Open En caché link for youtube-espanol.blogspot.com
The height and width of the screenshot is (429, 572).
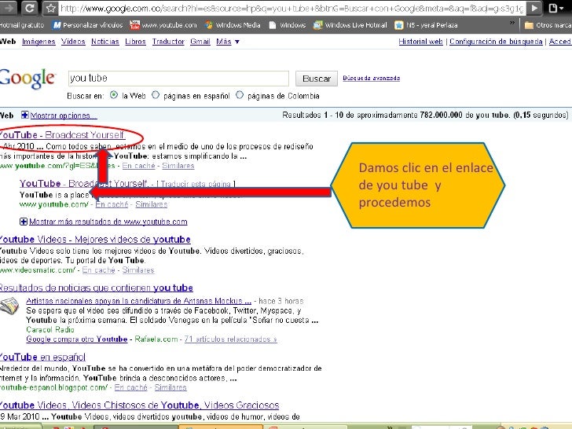[131, 387]
